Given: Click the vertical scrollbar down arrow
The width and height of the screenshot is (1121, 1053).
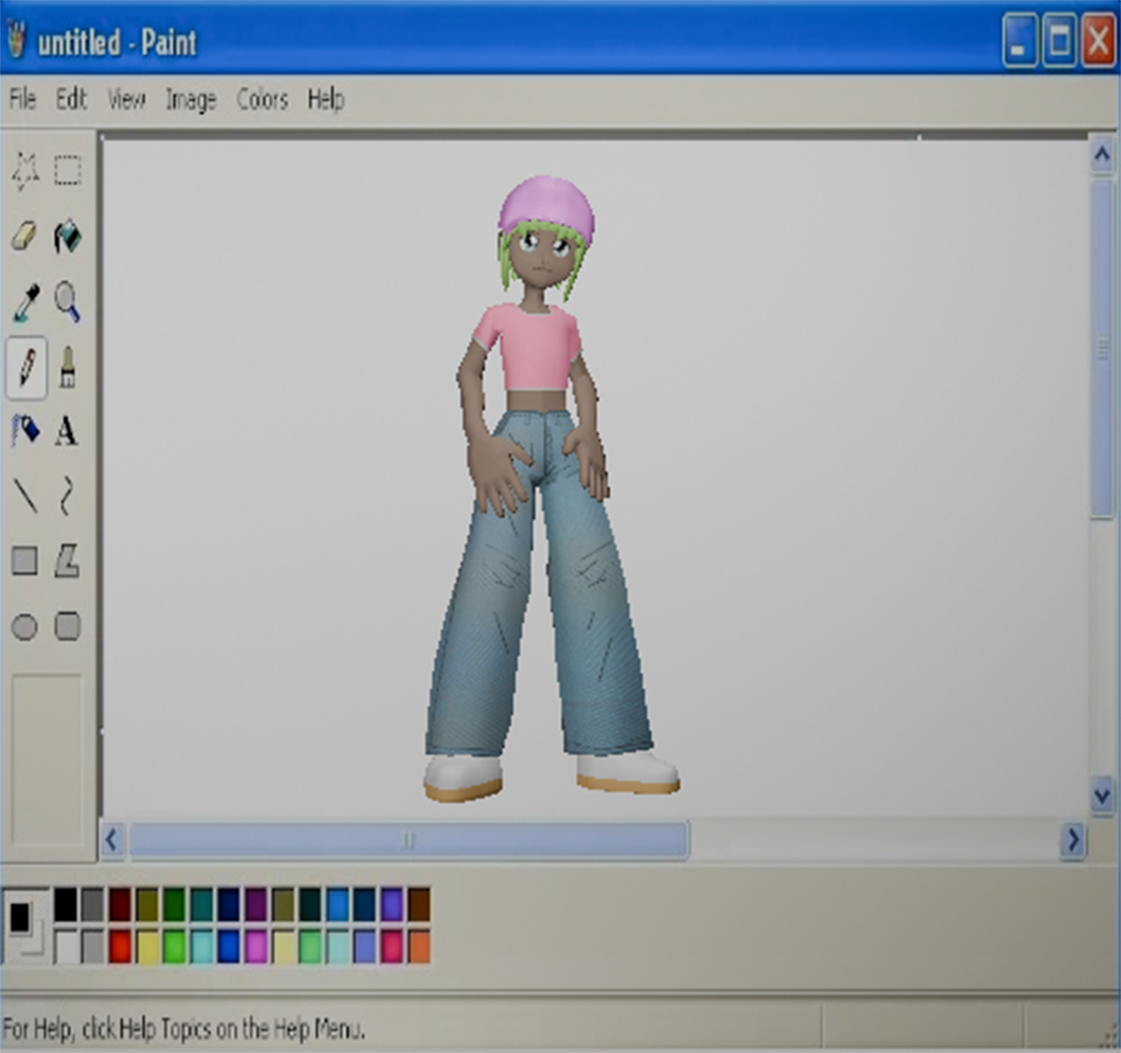Looking at the screenshot, I should point(1102,795).
